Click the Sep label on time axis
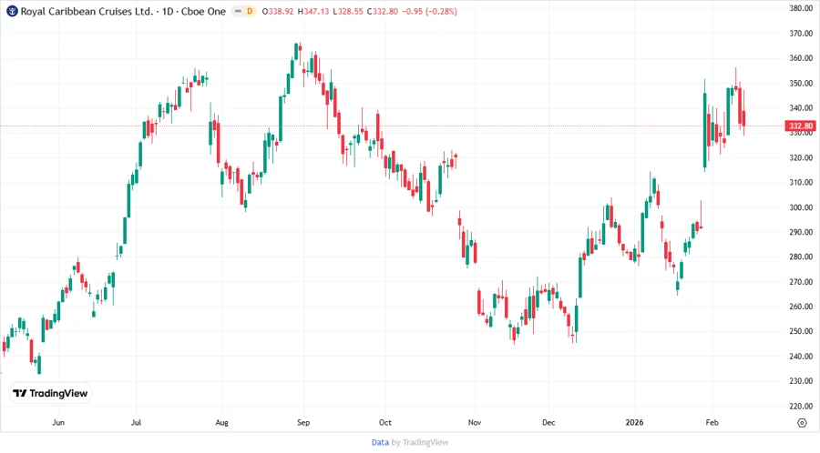Viewport: 820px width, 453px height. pos(303,422)
